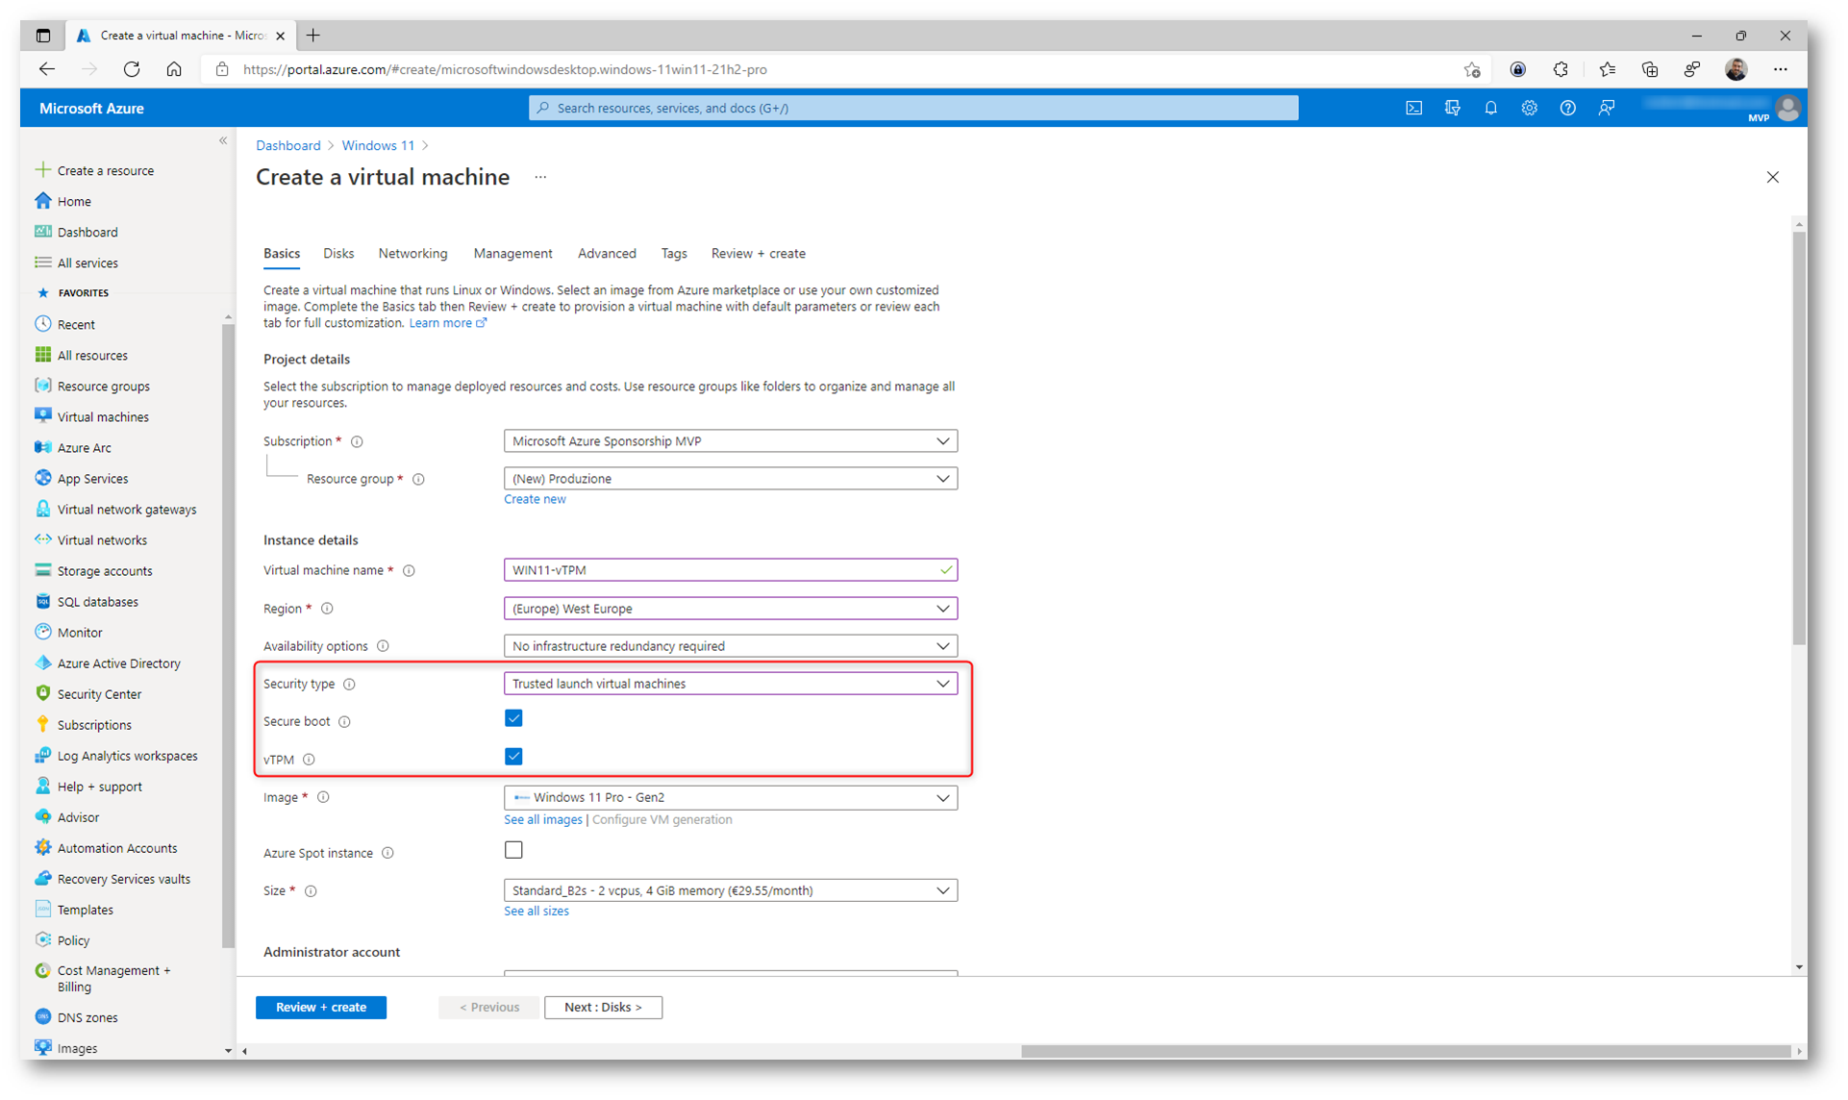1848x1100 pixels.
Task: Open more options ellipsis beside page title
Action: point(540,177)
